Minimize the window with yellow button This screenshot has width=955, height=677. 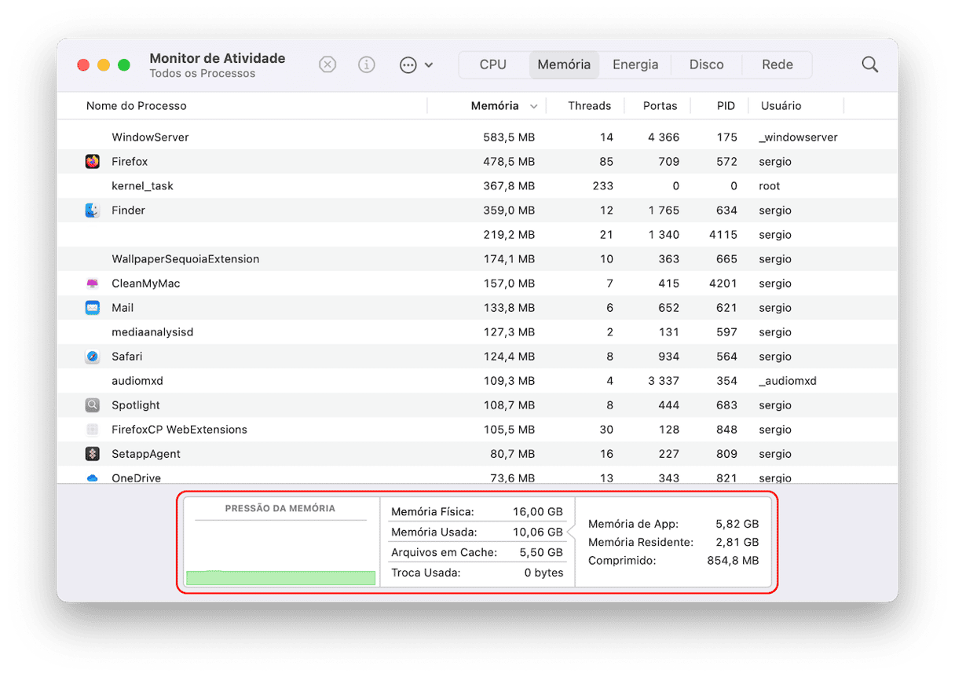point(104,65)
